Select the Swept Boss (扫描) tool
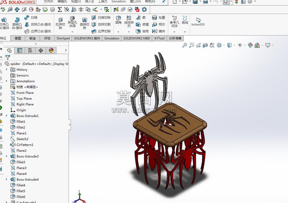Screen dimensions: 288x203 tap(31, 17)
